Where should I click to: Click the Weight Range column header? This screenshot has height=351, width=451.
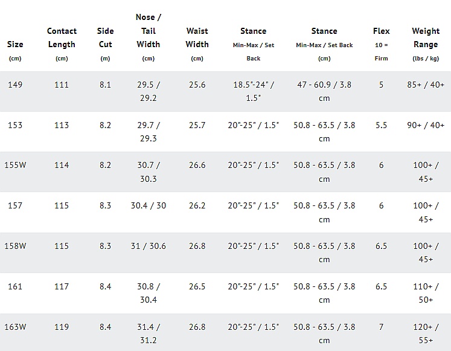(x=426, y=37)
